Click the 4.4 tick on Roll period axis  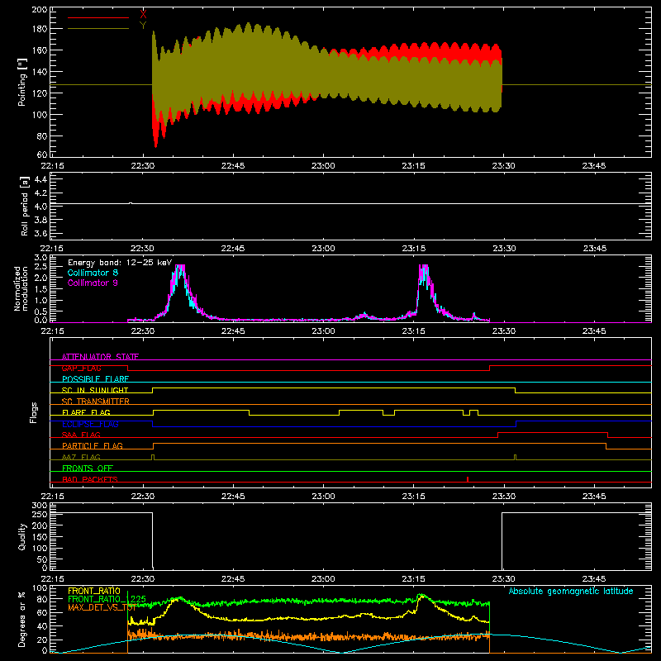coord(40,179)
